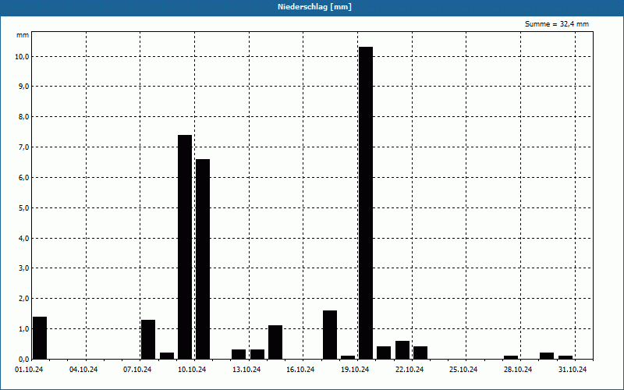
Task: Click the x-axis label 25.10.24
Action: point(463,370)
